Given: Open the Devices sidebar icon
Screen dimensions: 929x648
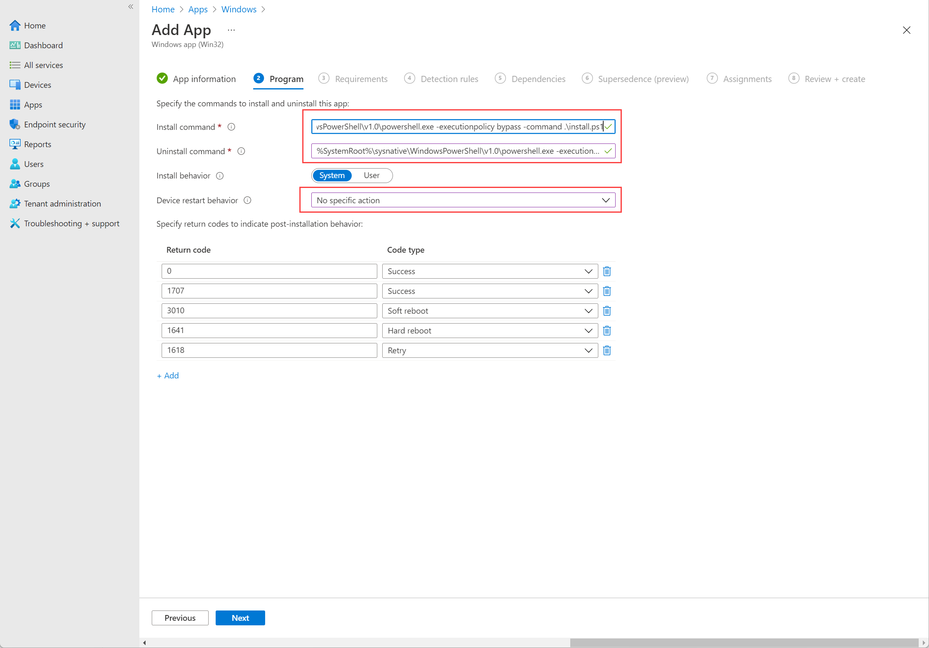Looking at the screenshot, I should (x=15, y=85).
